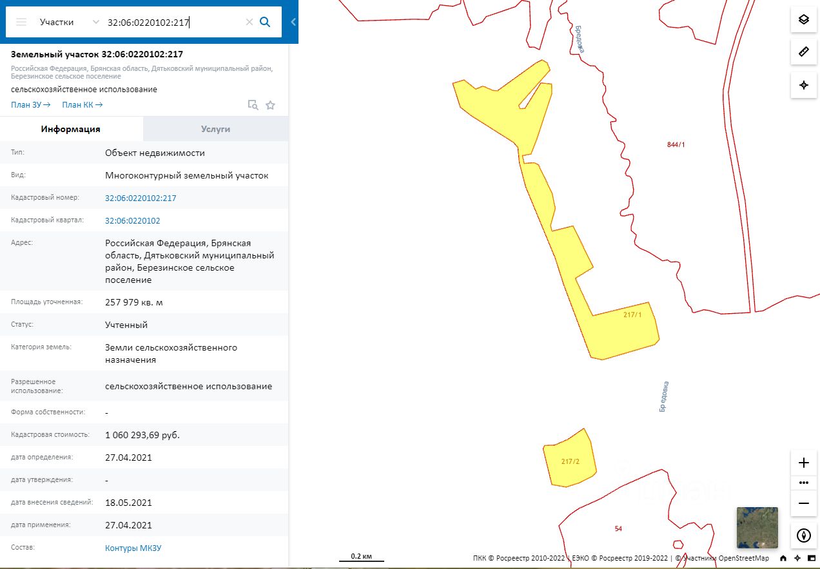Click the home icon in the bottom bar
Viewport: 820px width, 569px height.
783,558
